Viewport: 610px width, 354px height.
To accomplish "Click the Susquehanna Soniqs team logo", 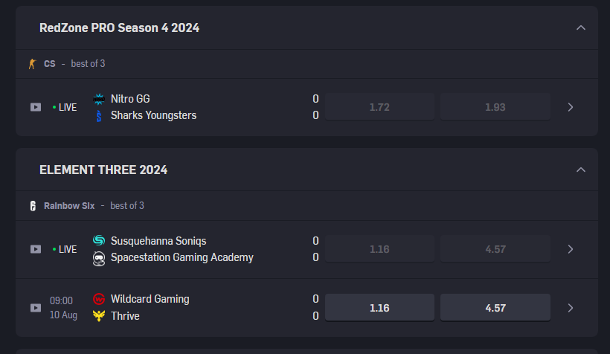I will pos(99,241).
